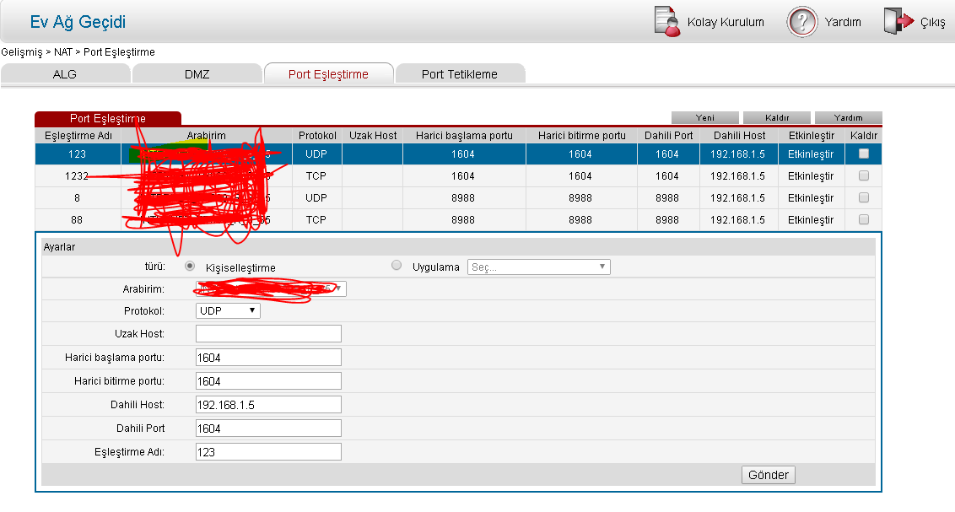955x512 pixels.
Task: Tick the Kaldır checkbox for row 123
Action: [x=864, y=154]
